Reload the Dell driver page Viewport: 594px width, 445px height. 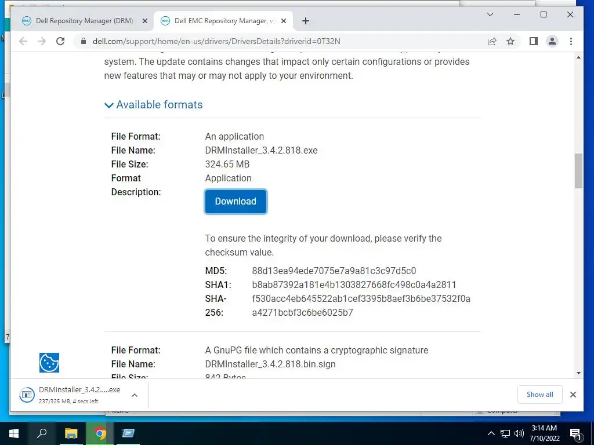click(x=60, y=41)
